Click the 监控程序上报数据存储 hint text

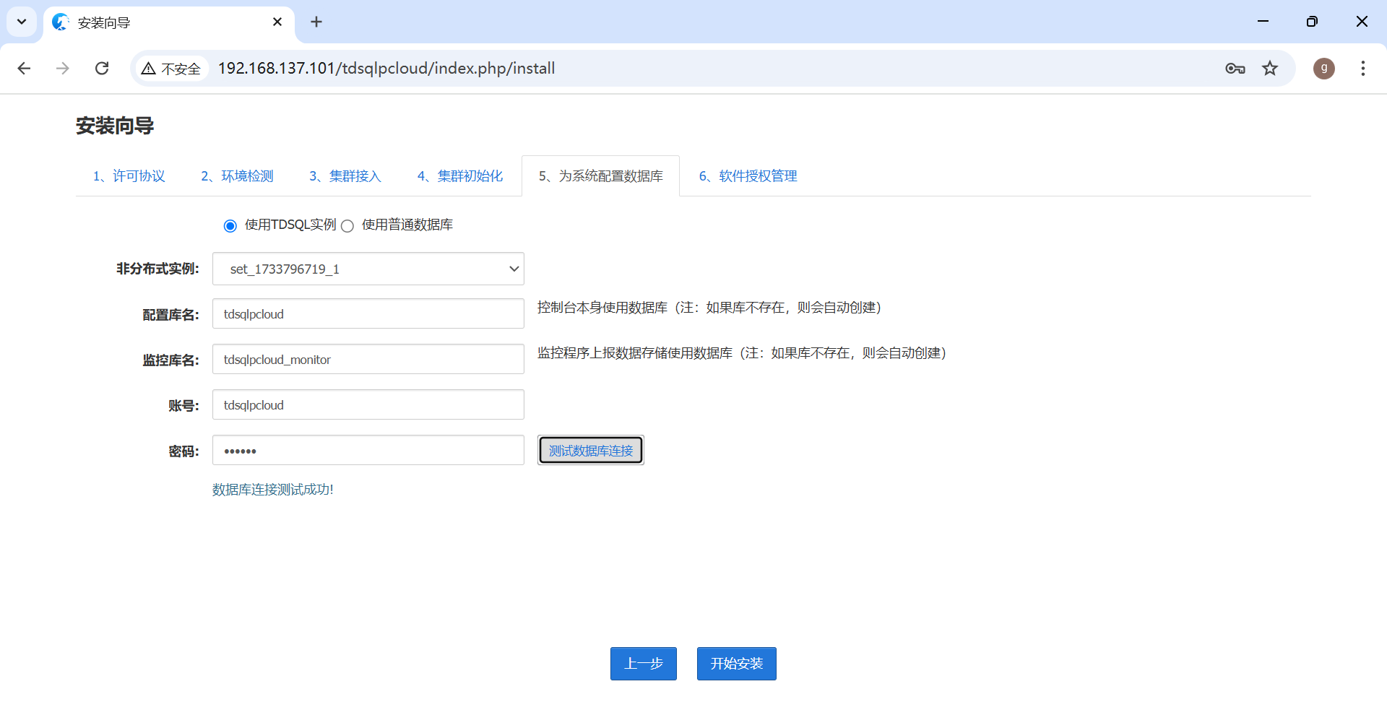coord(742,353)
